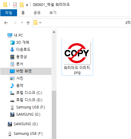Click the C: drive Windows disk icon
The image size is (131, 139).
pos(12,93)
